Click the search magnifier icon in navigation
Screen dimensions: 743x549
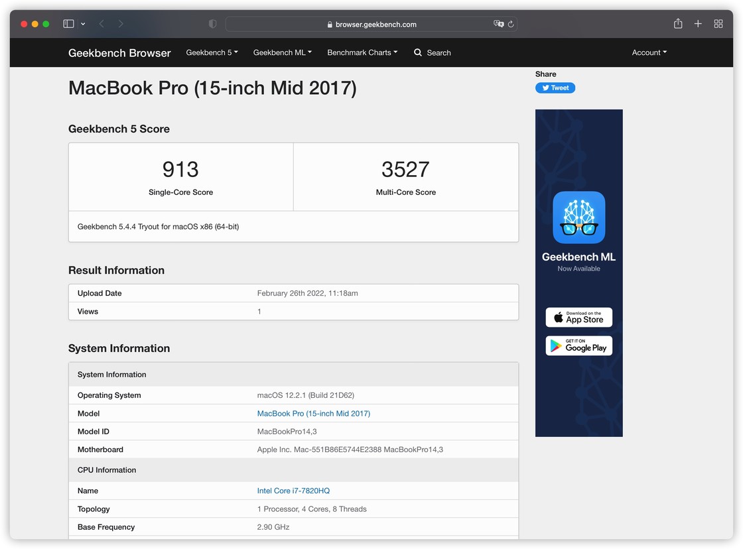[417, 52]
